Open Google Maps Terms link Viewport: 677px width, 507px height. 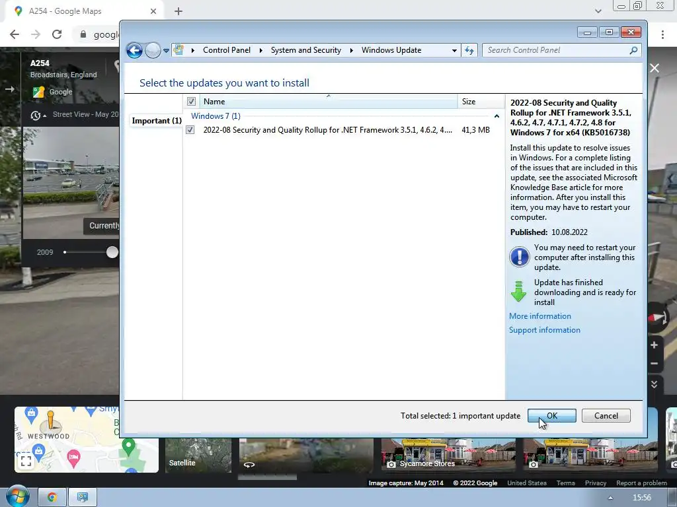566,483
